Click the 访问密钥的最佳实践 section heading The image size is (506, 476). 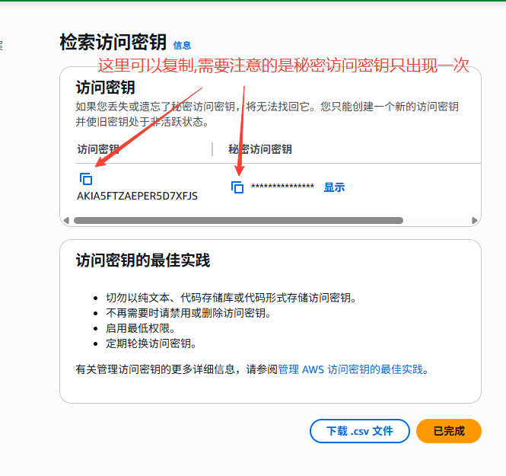(143, 260)
